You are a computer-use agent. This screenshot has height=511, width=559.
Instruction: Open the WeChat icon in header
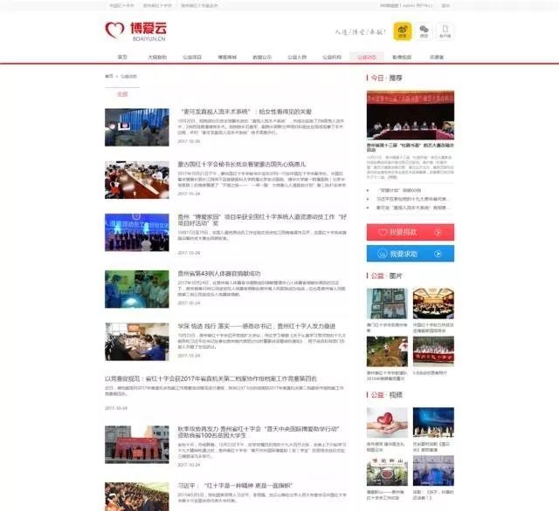(x=424, y=32)
